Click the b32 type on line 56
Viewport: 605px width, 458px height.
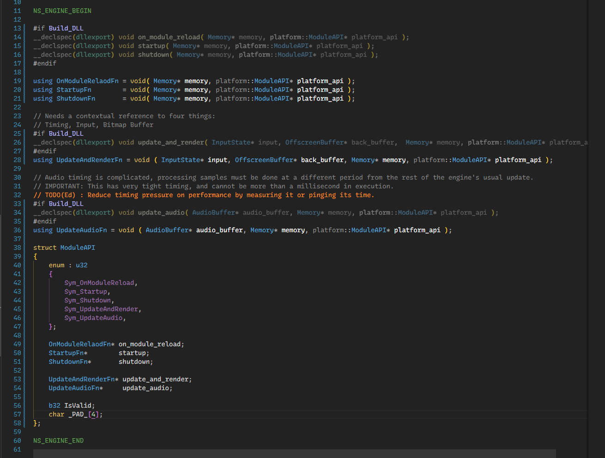pos(54,405)
